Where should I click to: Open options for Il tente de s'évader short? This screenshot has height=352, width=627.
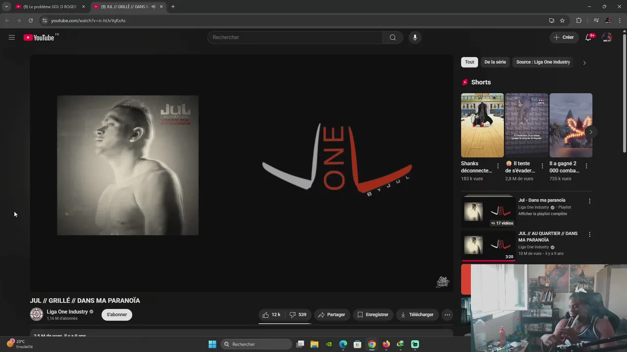[x=542, y=166]
